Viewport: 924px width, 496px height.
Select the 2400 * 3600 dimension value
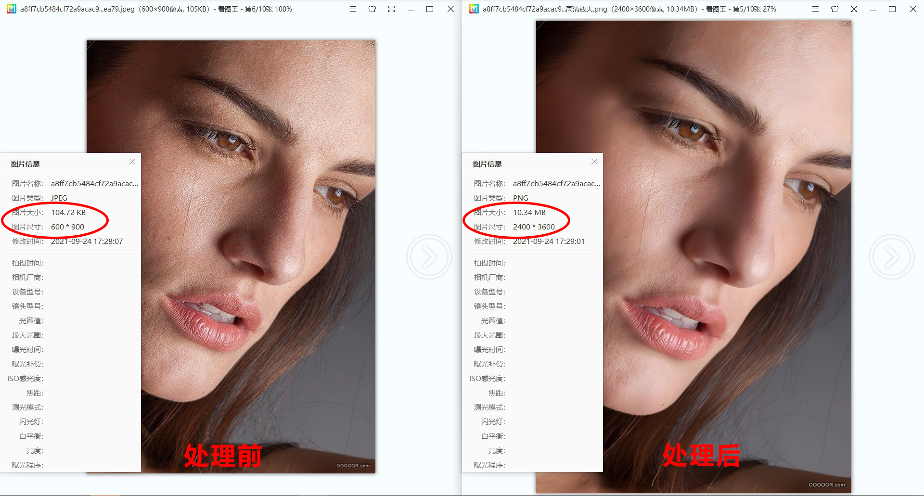pyautogui.click(x=534, y=227)
